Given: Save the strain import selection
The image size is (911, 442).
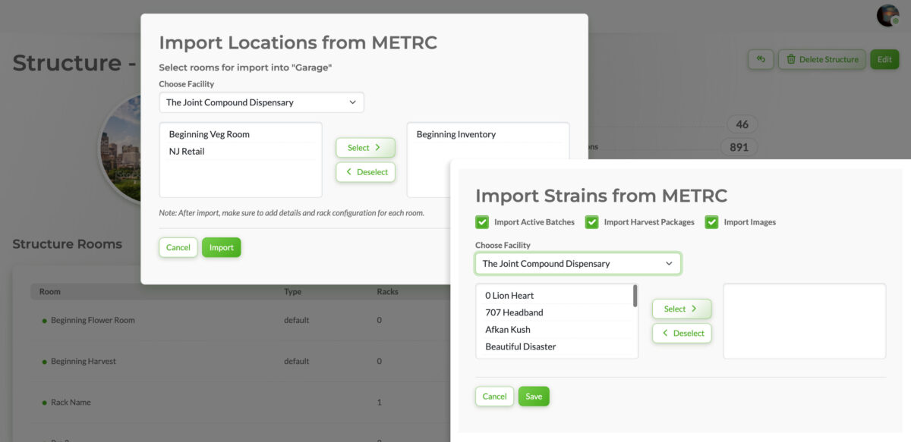Looking at the screenshot, I should click(x=533, y=397).
